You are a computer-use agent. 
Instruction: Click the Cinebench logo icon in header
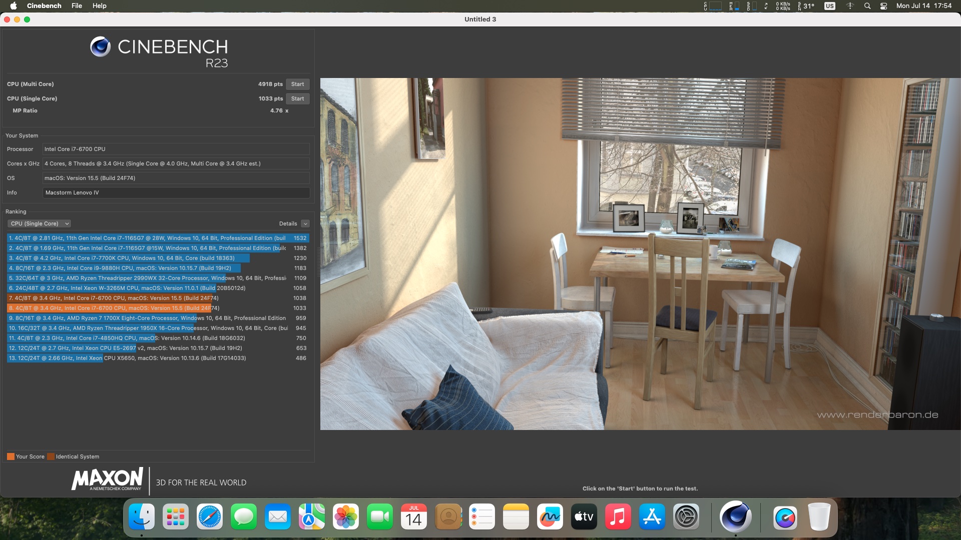tap(100, 46)
